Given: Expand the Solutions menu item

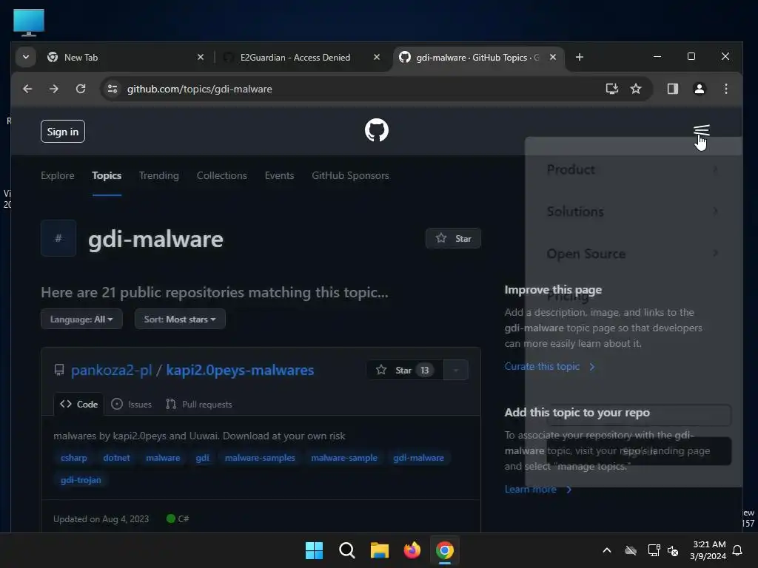Looking at the screenshot, I should coord(633,212).
